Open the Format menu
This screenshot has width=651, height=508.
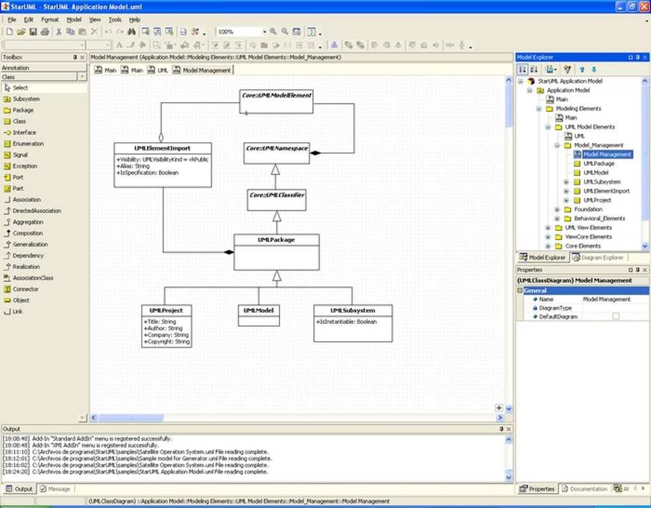49,20
